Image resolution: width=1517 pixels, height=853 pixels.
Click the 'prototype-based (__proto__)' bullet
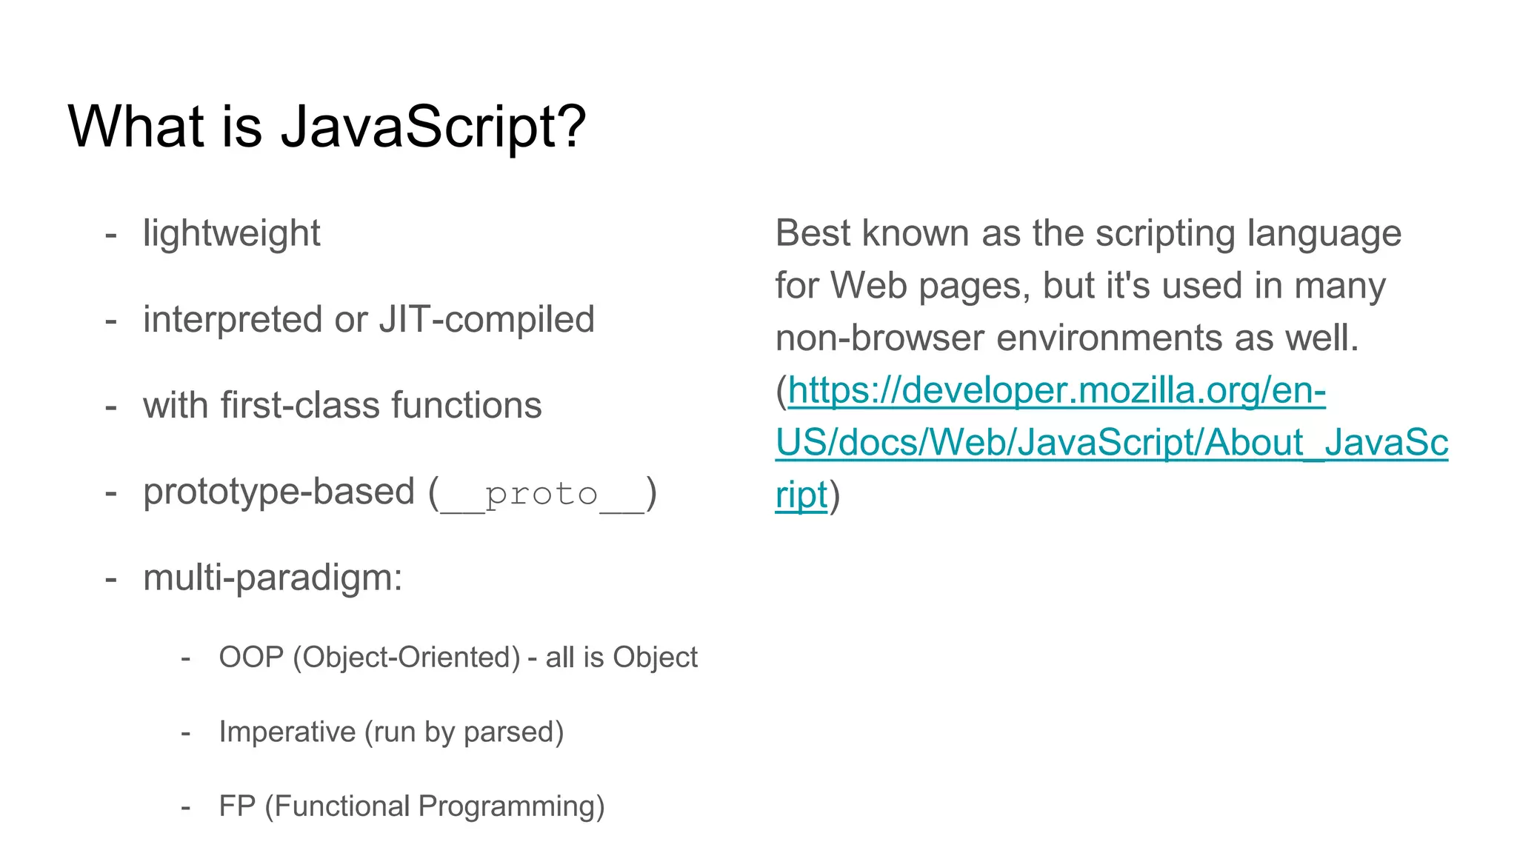400,492
